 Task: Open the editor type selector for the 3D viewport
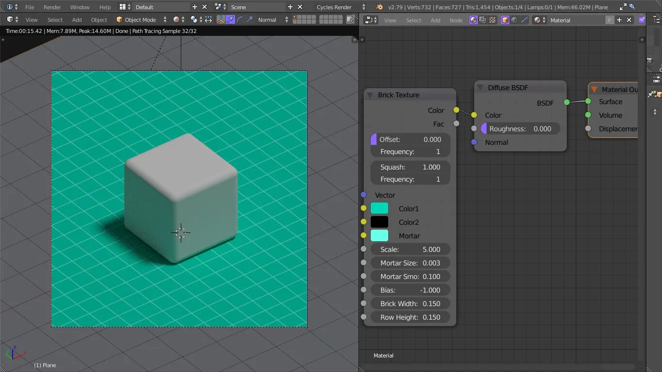[x=10, y=19]
